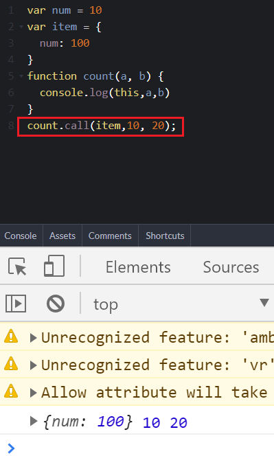This screenshot has height=456, width=274.
Task: Clear console with the ban icon
Action: coord(56,304)
